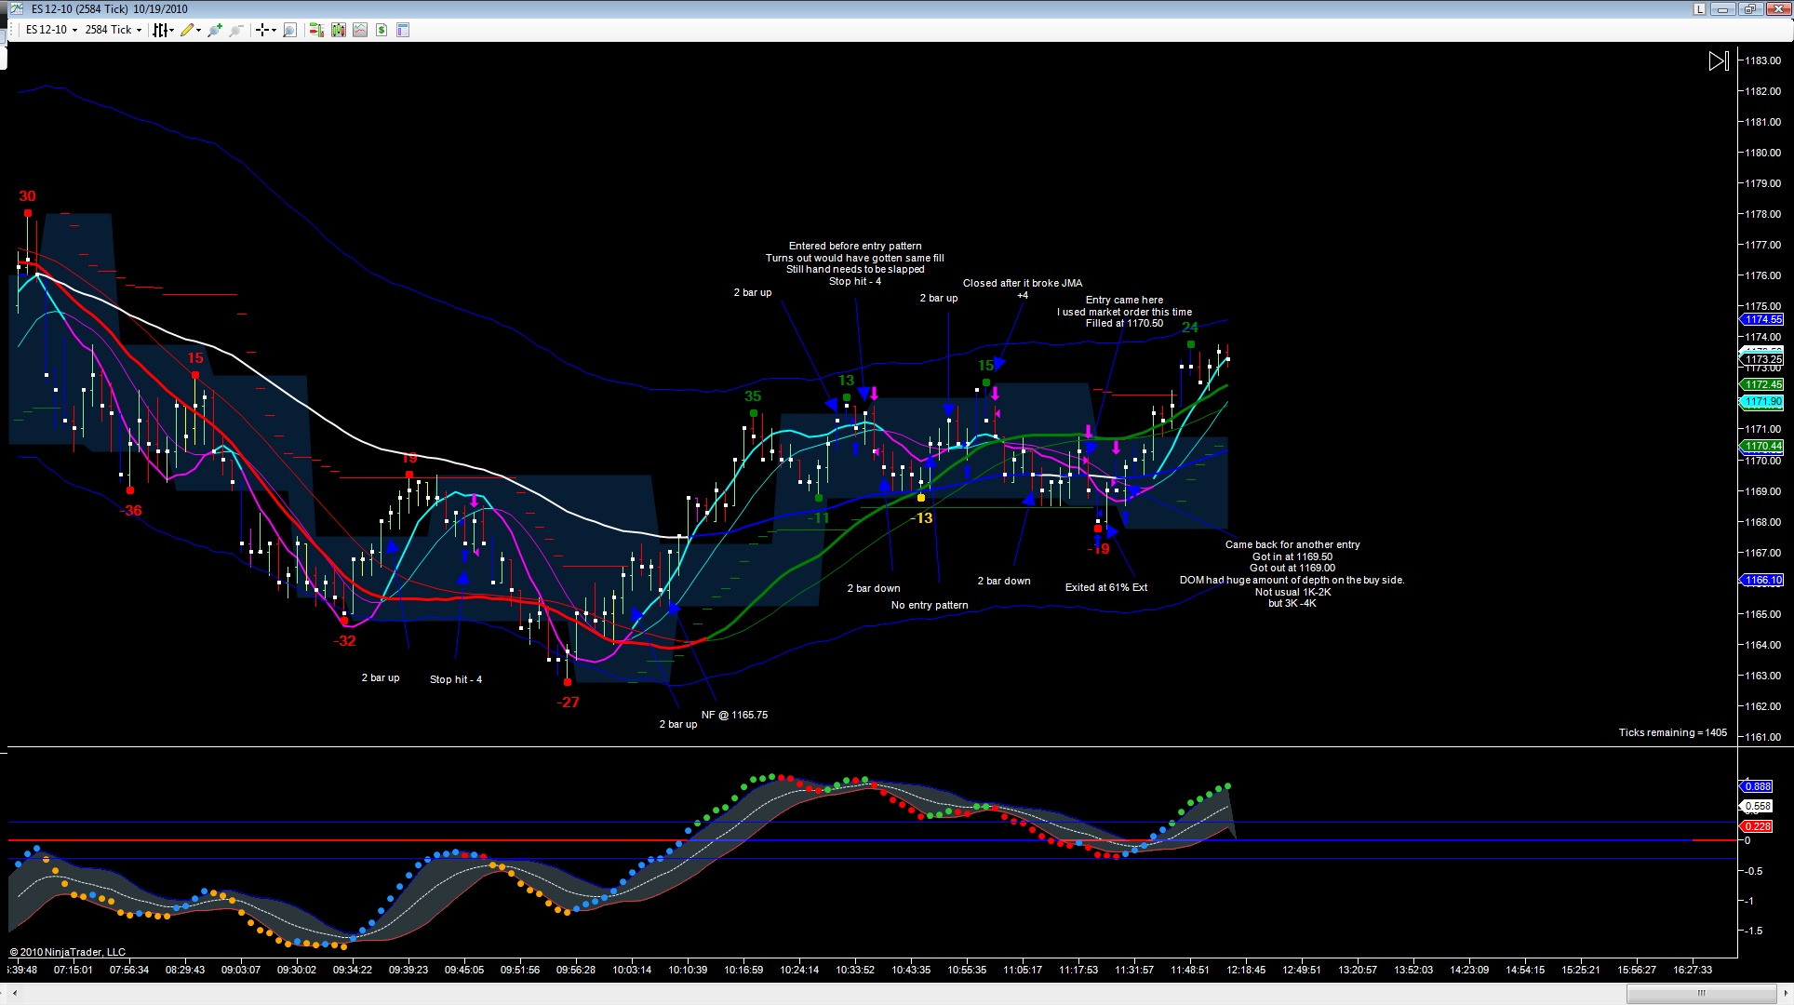Screen dimensions: 1794x1005
Task: Open the pencil drawing tools dropdown
Action: tap(191, 30)
